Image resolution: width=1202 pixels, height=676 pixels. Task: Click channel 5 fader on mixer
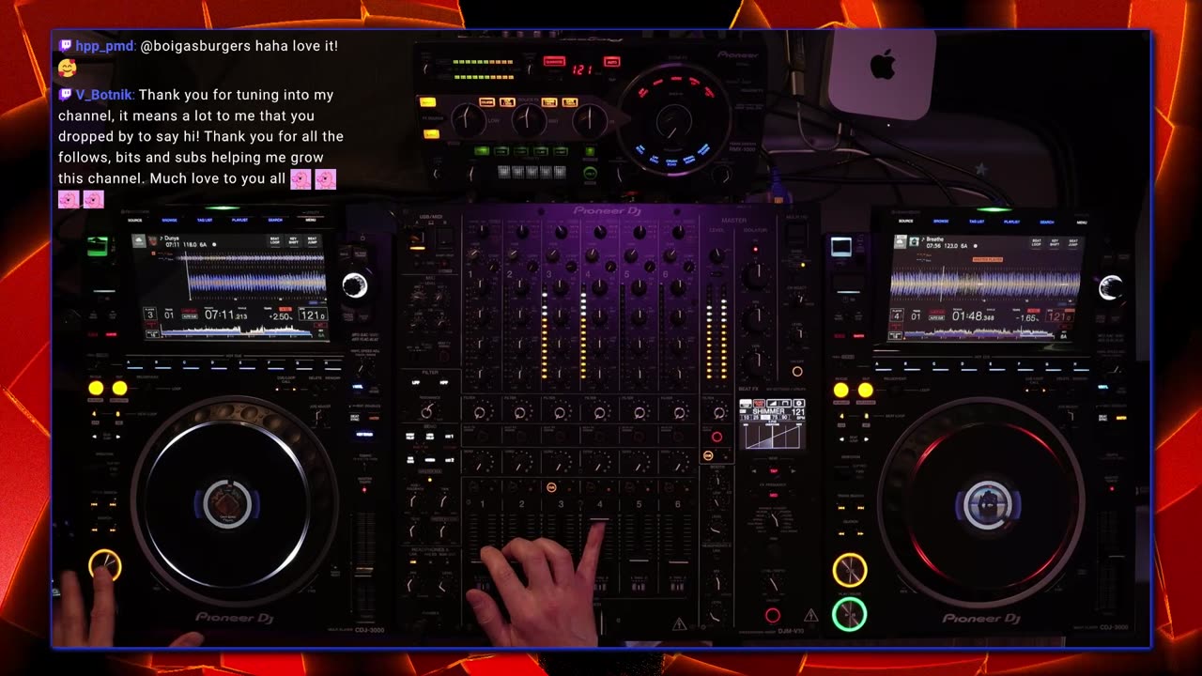(639, 561)
